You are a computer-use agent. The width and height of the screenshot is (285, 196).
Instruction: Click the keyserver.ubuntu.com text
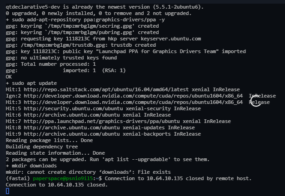pos(170,39)
